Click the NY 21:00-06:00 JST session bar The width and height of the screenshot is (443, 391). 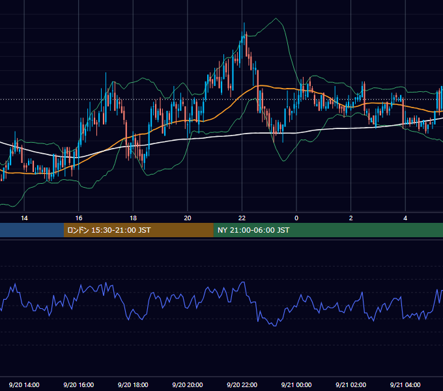point(328,230)
